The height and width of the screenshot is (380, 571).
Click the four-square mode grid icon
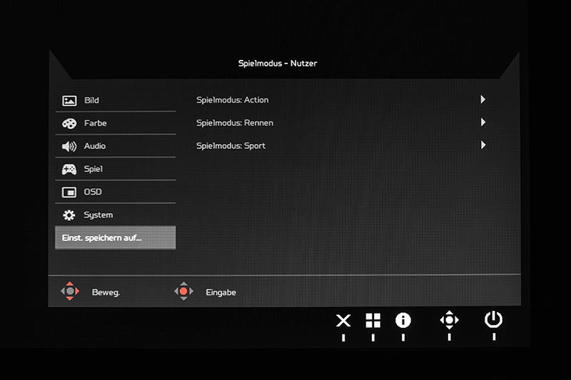coord(373,320)
